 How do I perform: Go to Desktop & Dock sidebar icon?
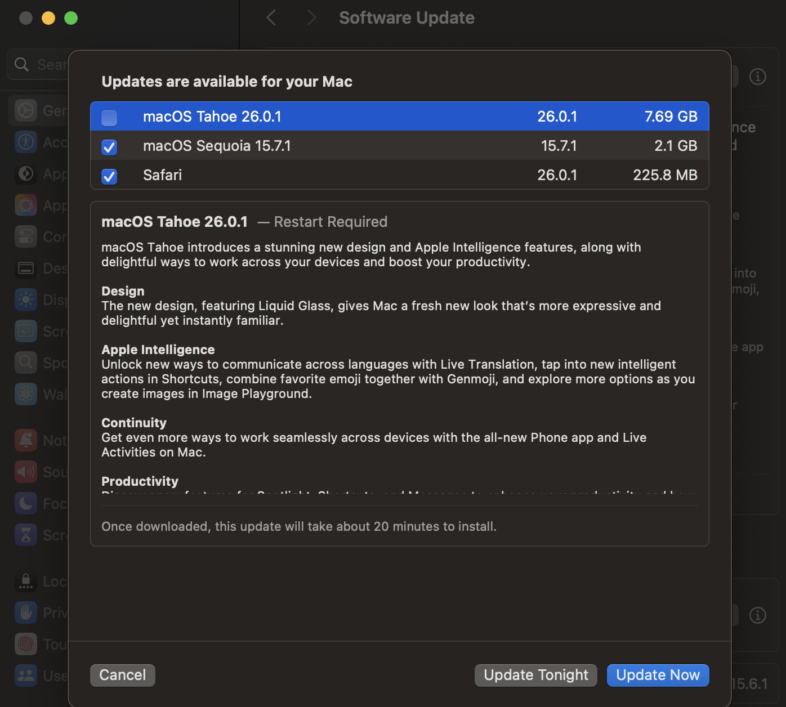pyautogui.click(x=26, y=268)
